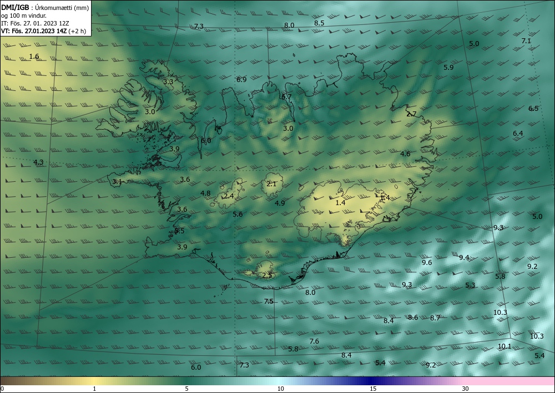The width and height of the screenshot is (555, 393).
Task: Click the map value "8.7"
Action: click(x=435, y=318)
